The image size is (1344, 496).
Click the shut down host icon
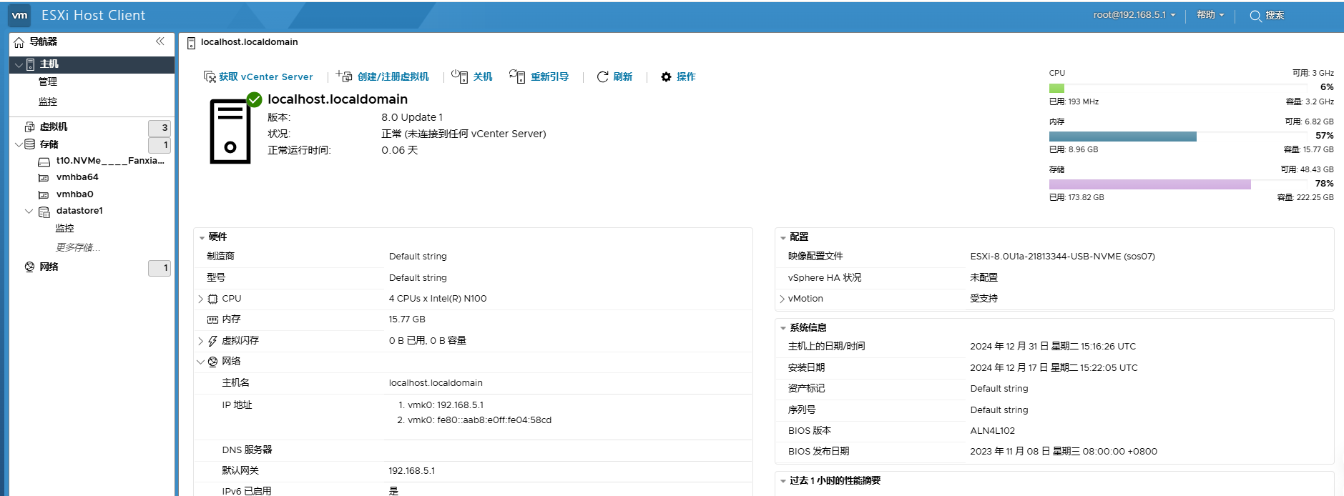coord(460,76)
